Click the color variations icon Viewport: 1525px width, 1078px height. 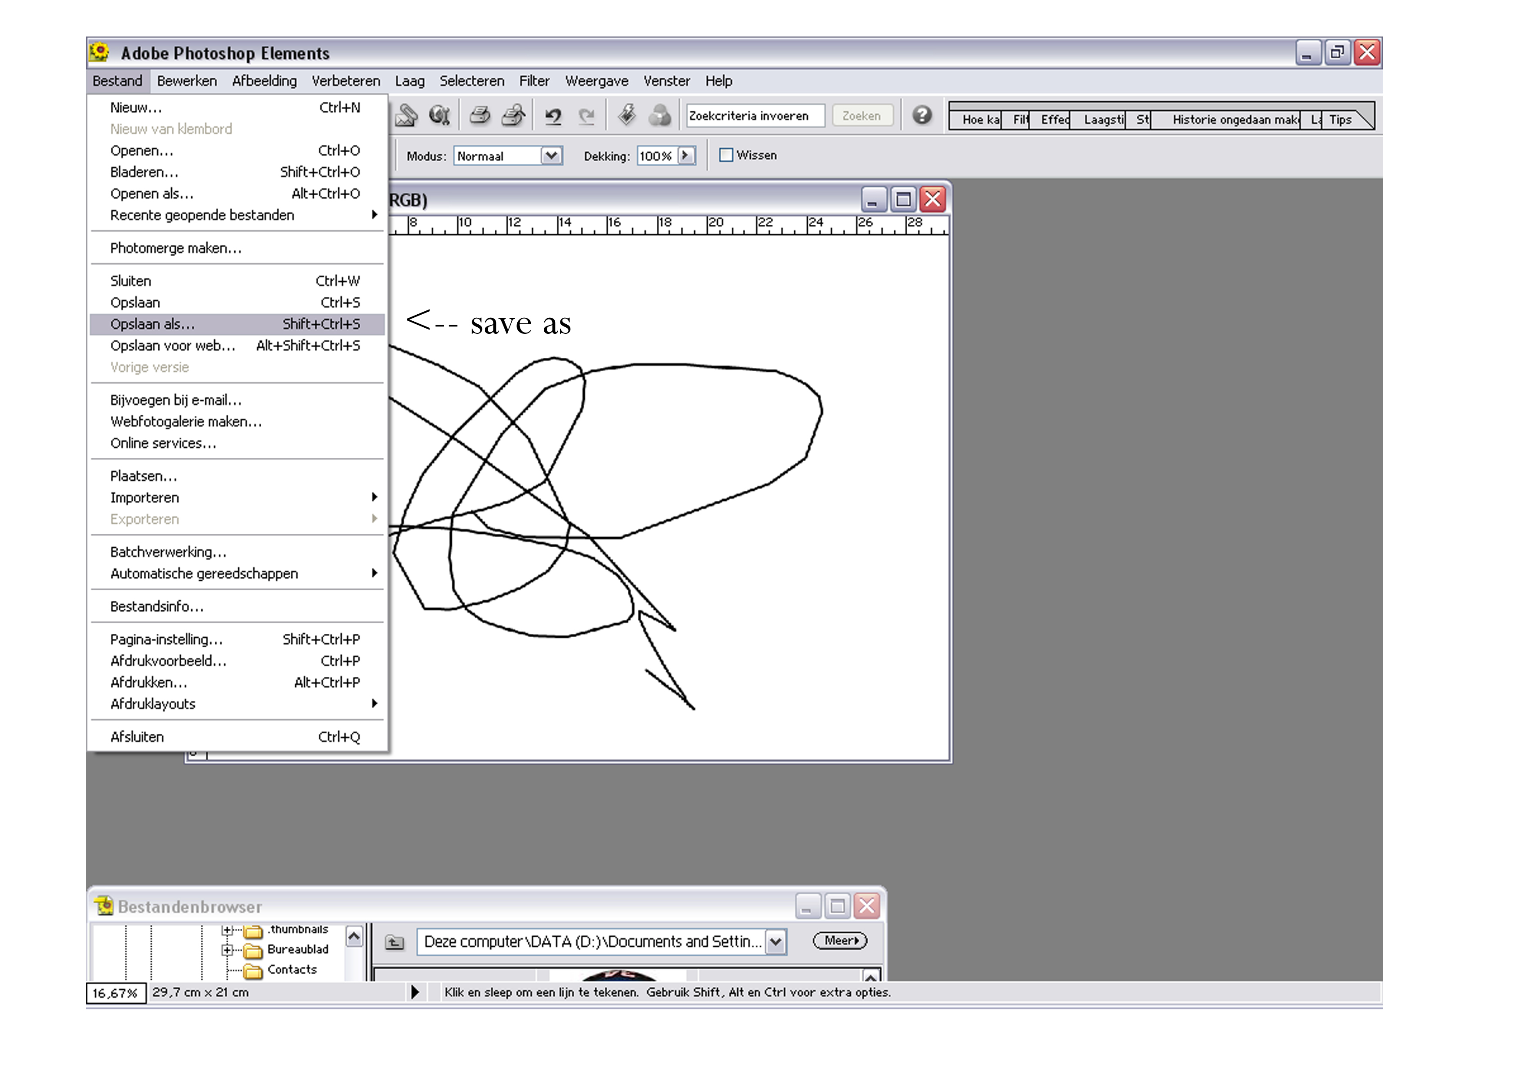659,116
